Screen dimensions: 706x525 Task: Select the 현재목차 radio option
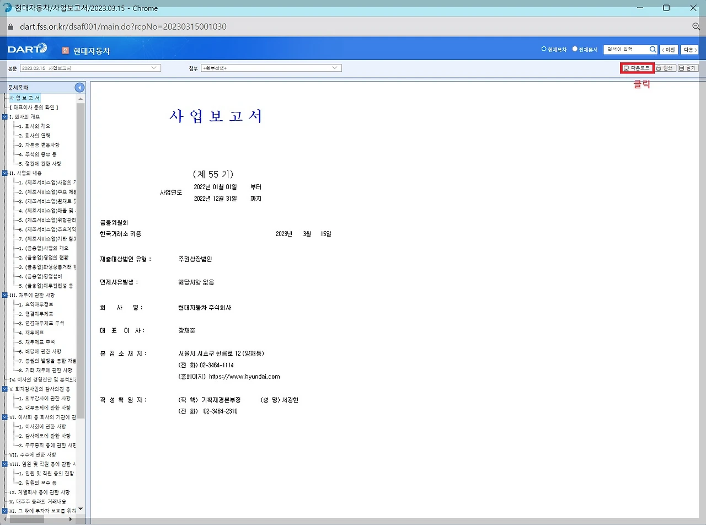pyautogui.click(x=543, y=49)
